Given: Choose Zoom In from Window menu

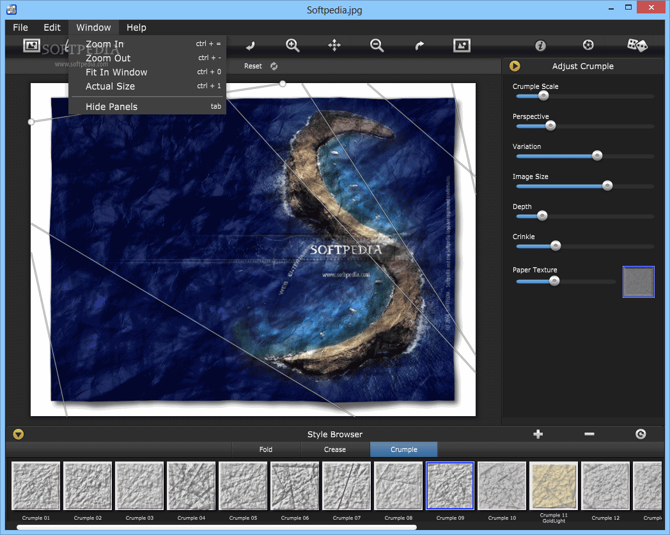Looking at the screenshot, I should pyautogui.click(x=148, y=44).
